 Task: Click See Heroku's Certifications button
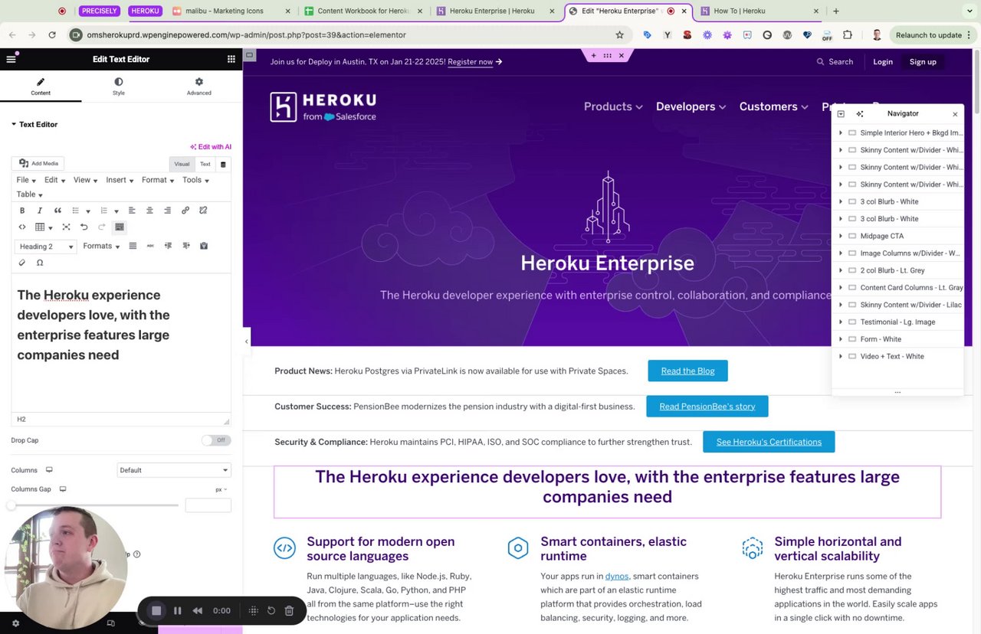click(769, 442)
